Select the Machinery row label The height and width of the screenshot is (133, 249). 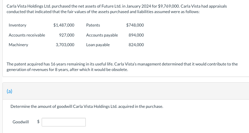click(x=18, y=45)
